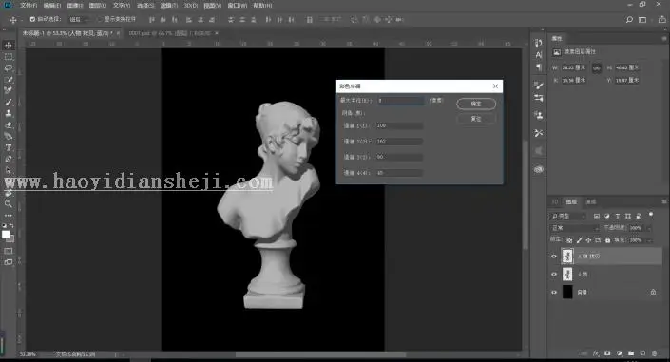
Task: Open the layer filter kind dropdown
Action: (x=568, y=216)
